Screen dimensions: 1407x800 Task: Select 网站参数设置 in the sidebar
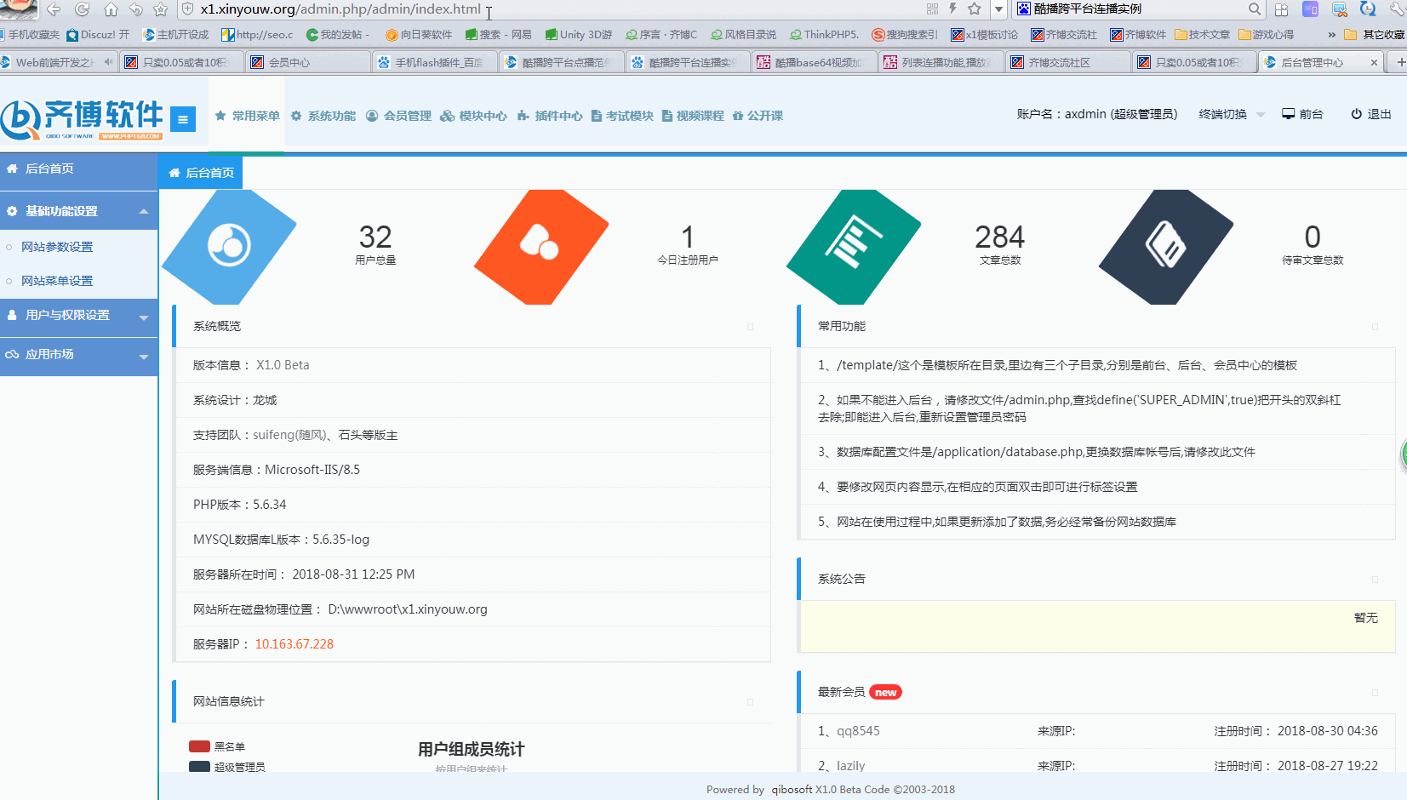pos(57,247)
